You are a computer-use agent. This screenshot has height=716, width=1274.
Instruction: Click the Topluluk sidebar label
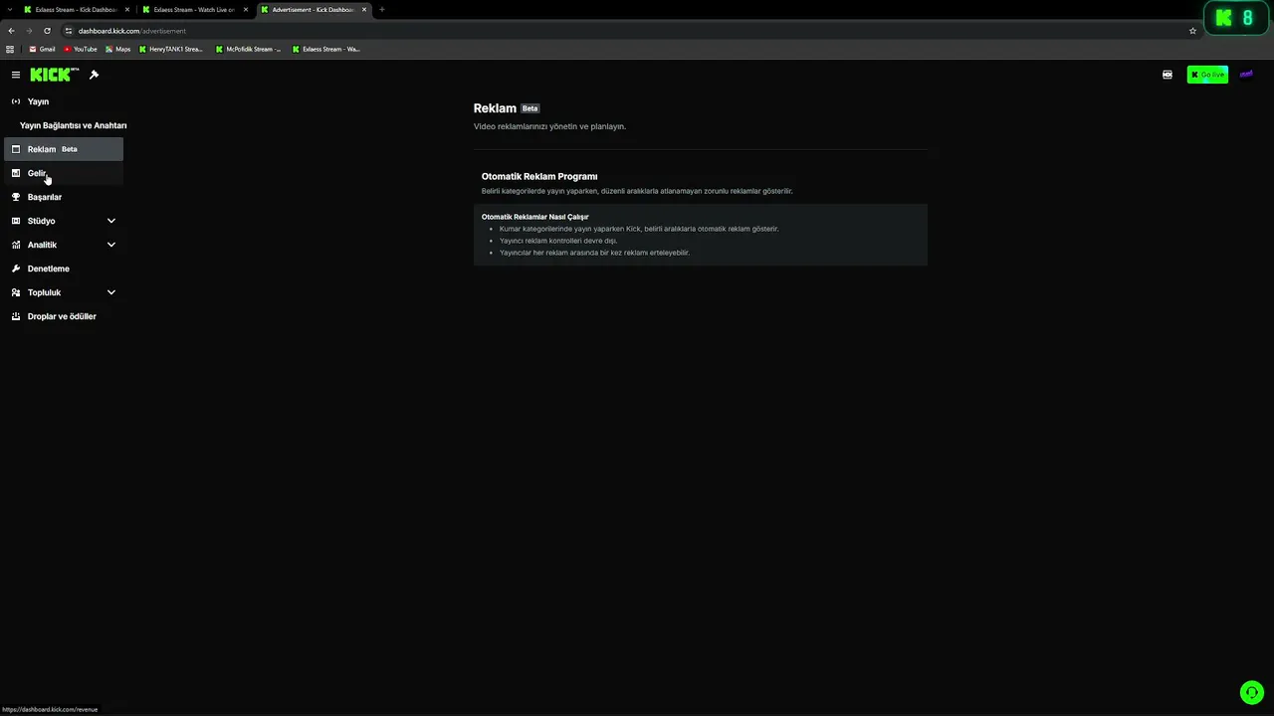(44, 292)
